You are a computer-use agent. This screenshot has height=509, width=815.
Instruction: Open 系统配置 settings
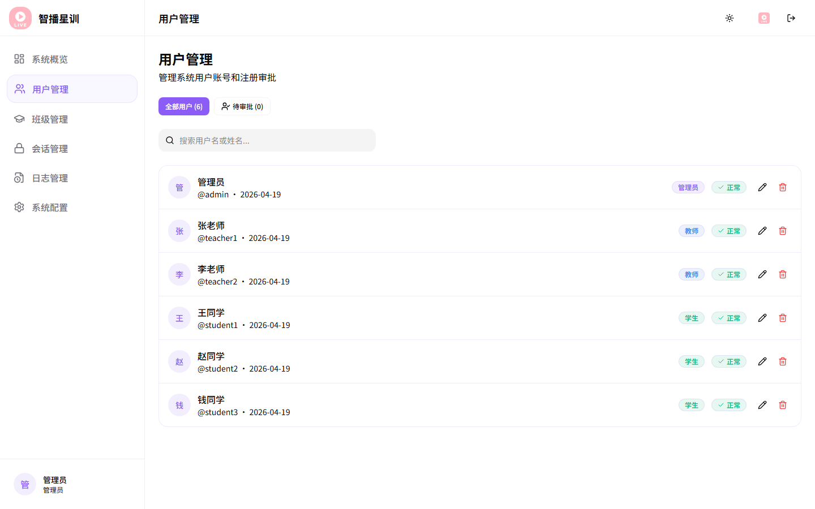pyautogui.click(x=50, y=207)
